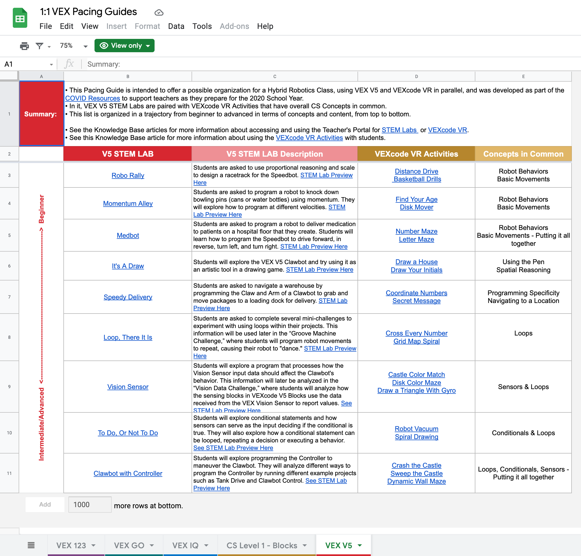Click the print icon
581x556 pixels.
click(24, 46)
